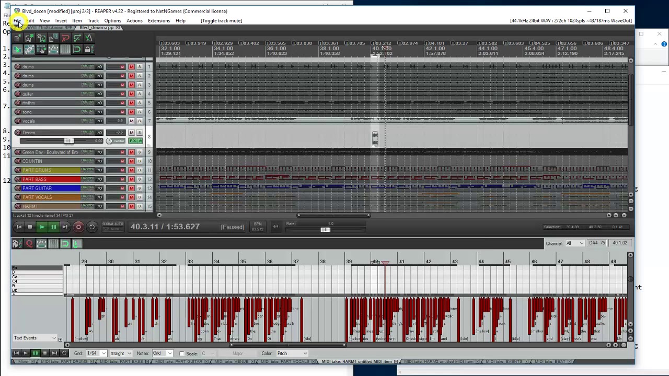Toggle move envelope points with items icon

53,49
